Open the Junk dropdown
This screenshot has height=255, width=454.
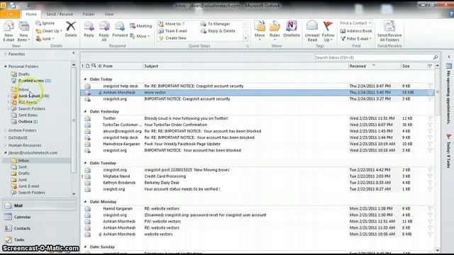[x=45, y=38]
